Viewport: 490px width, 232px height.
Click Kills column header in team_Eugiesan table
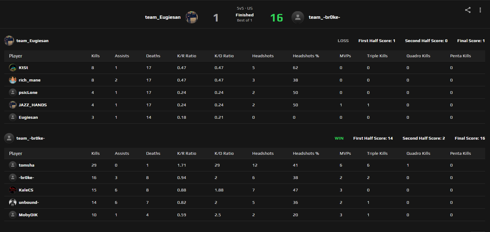pyautogui.click(x=96, y=56)
